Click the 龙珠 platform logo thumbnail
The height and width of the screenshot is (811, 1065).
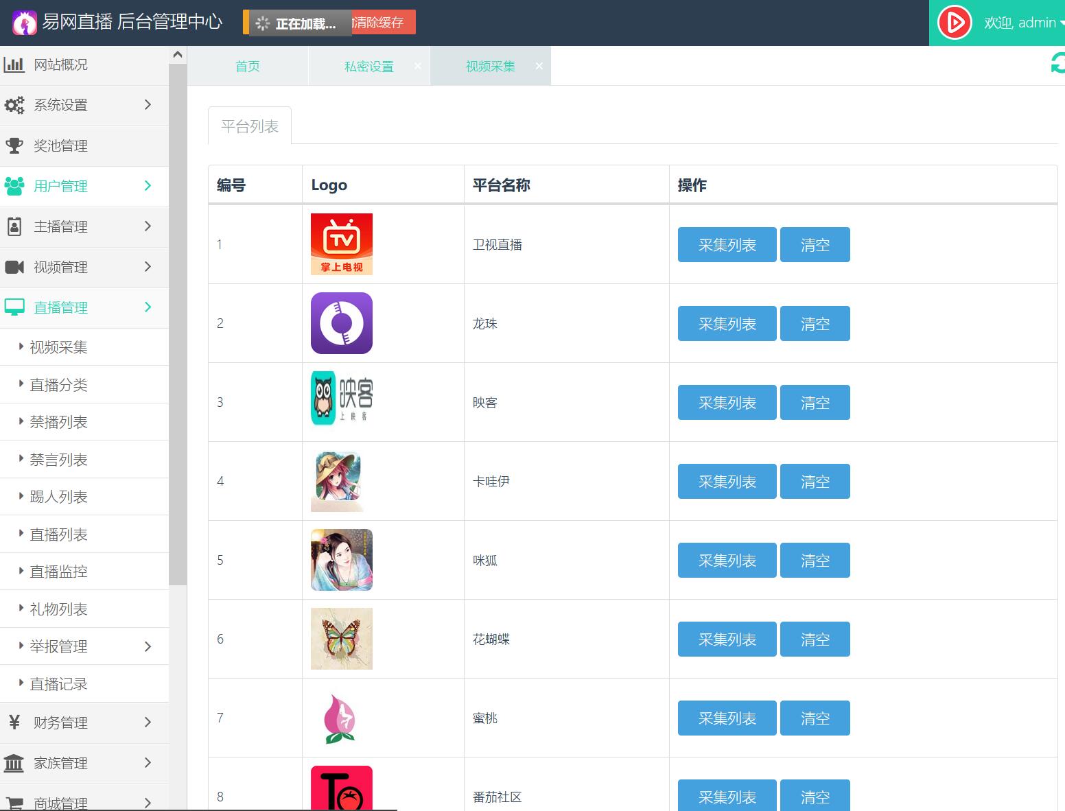coord(341,323)
